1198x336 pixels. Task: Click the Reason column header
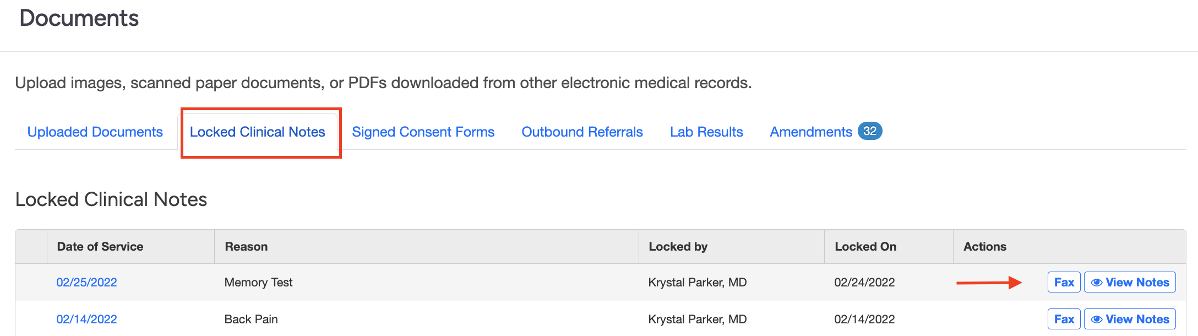point(246,247)
